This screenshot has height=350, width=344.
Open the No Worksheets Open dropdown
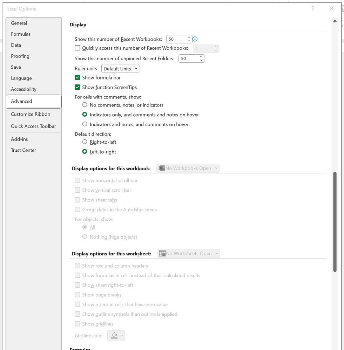coord(189,253)
